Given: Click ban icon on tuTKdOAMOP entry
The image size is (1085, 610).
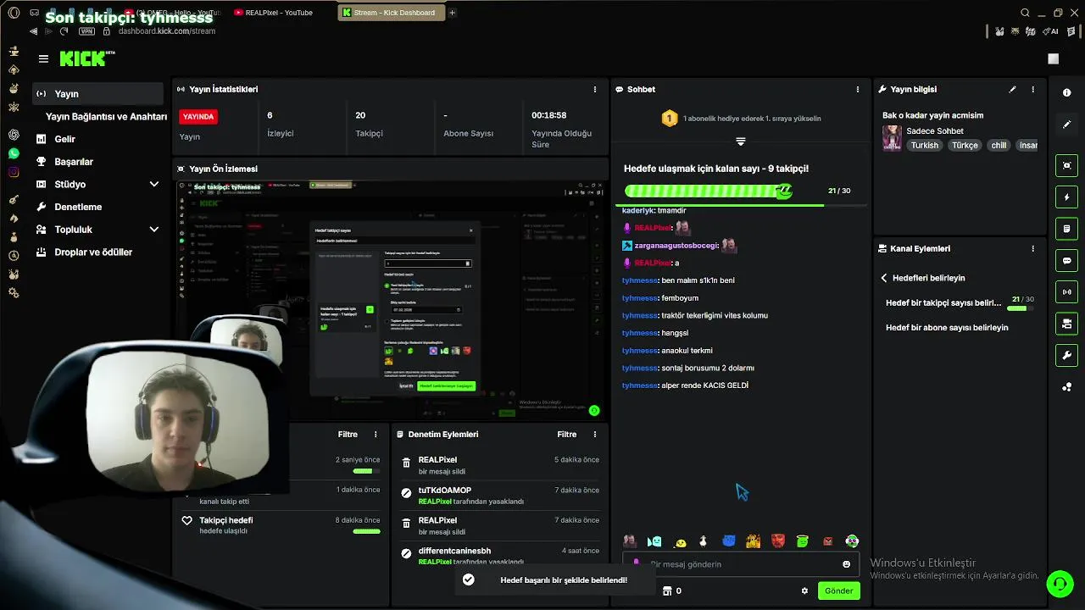Looking at the screenshot, I should 406,493.
